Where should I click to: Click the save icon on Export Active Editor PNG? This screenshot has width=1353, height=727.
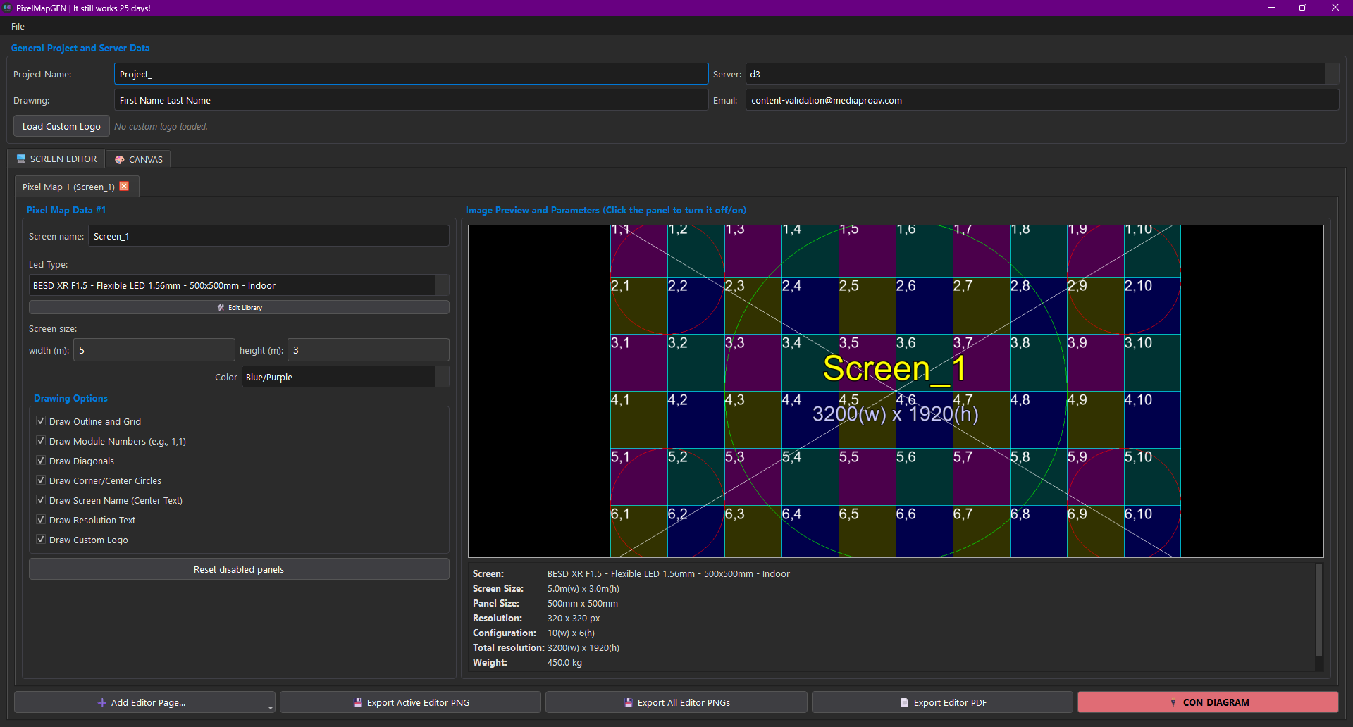358,702
